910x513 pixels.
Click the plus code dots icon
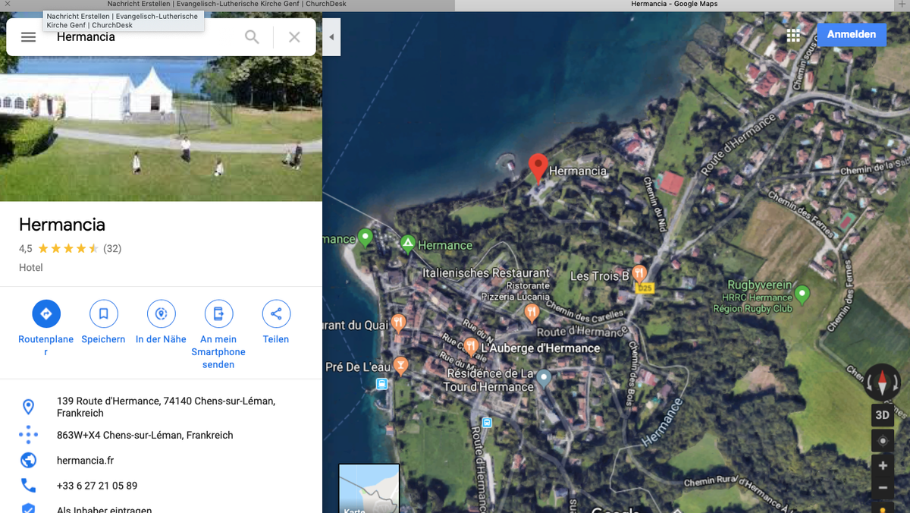tap(28, 435)
